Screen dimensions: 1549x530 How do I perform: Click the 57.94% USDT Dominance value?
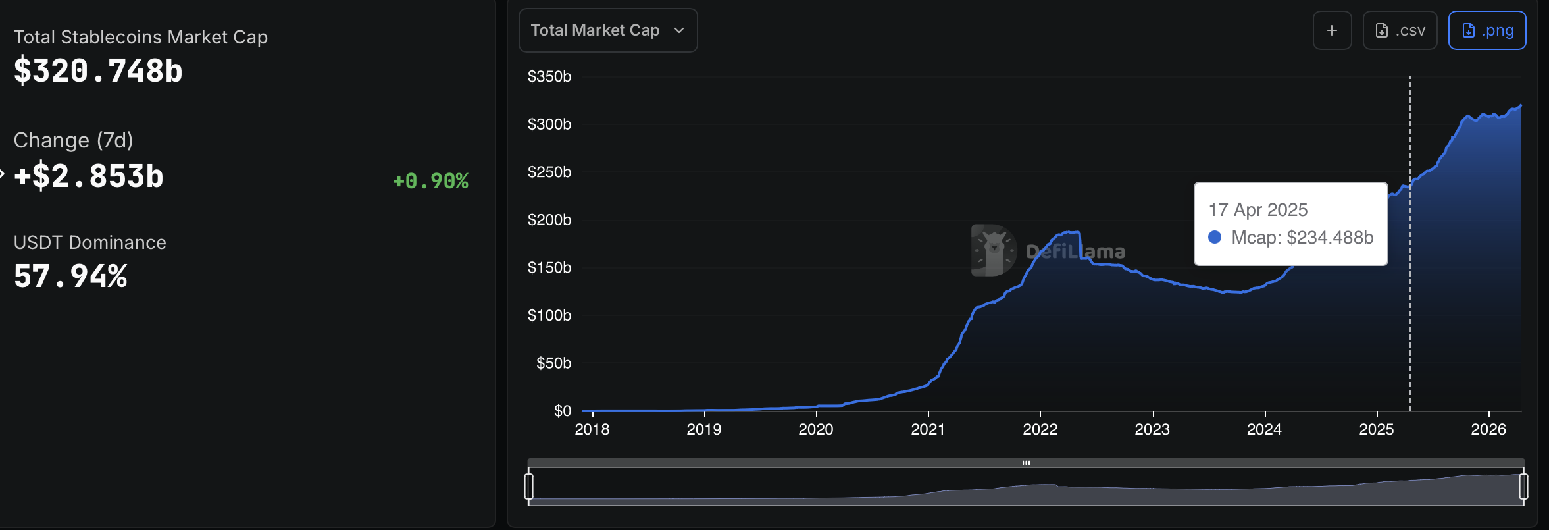click(70, 277)
